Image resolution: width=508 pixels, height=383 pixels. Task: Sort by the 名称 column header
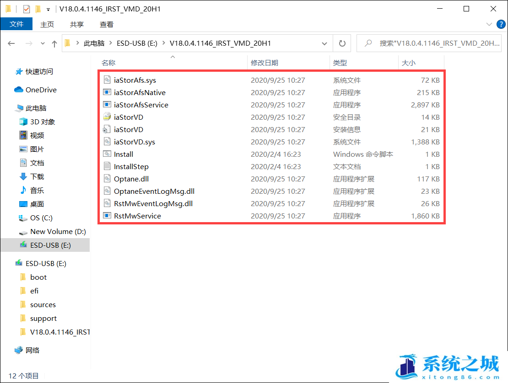(173, 63)
